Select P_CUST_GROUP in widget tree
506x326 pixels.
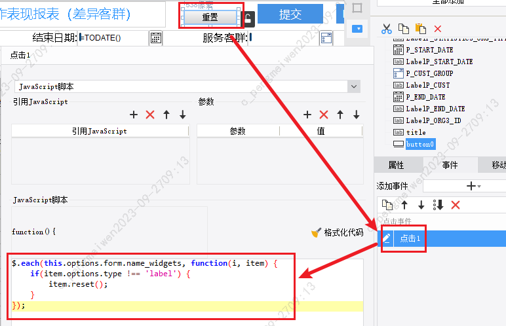(429, 73)
